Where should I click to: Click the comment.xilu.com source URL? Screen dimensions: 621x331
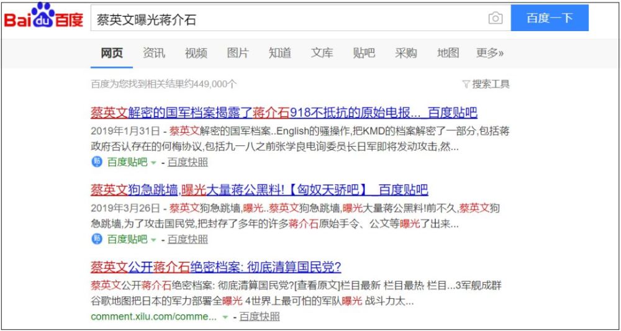(x=153, y=317)
